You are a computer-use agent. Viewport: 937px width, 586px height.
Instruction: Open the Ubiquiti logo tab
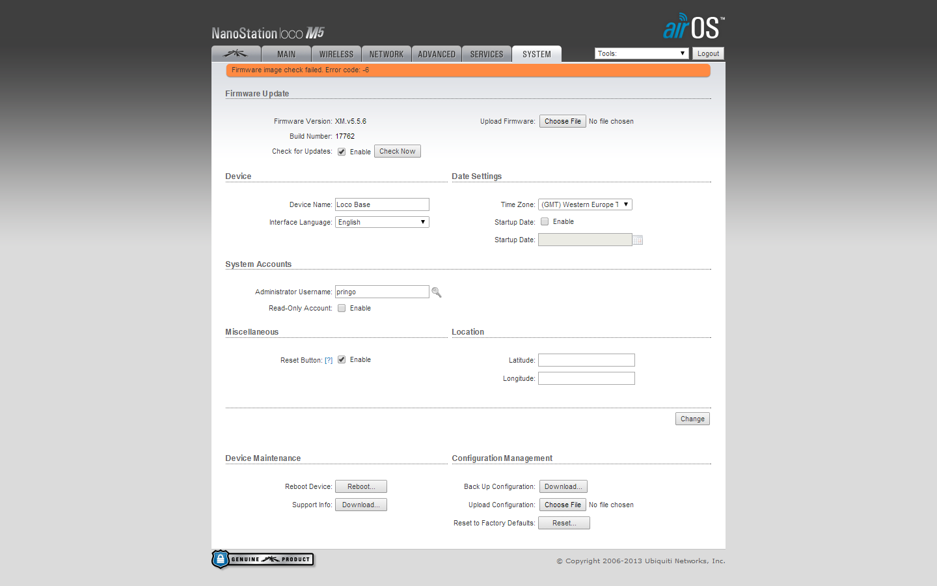coord(236,54)
